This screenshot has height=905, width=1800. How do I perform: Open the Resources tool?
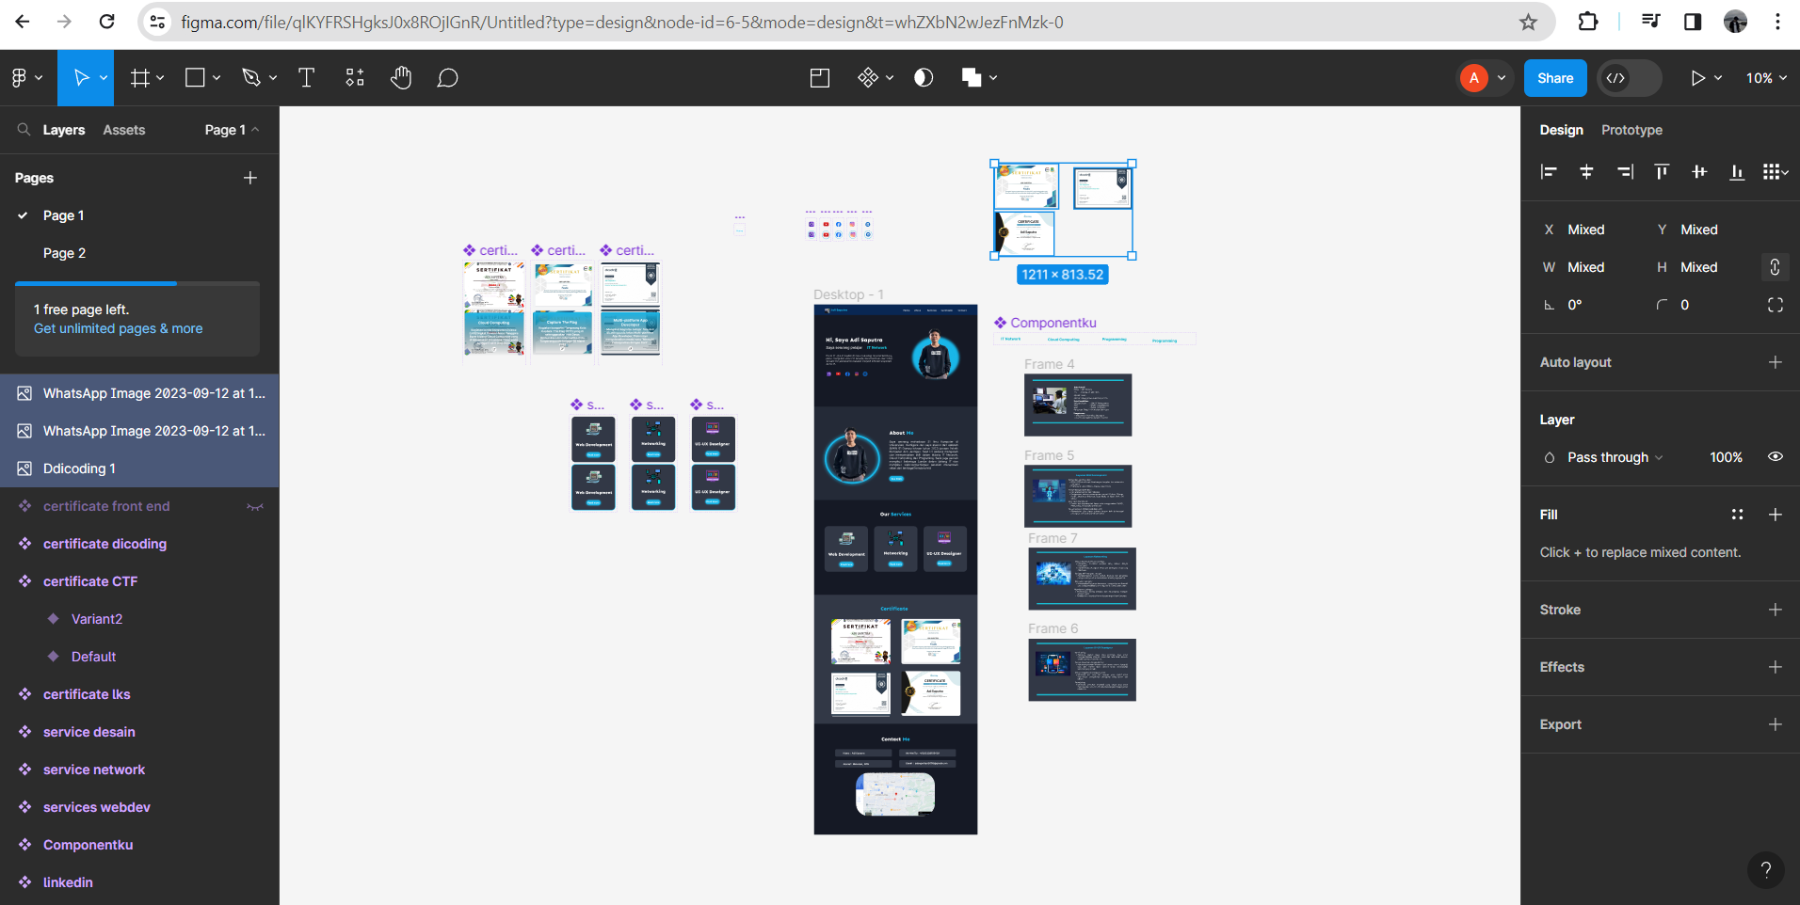pyautogui.click(x=355, y=78)
